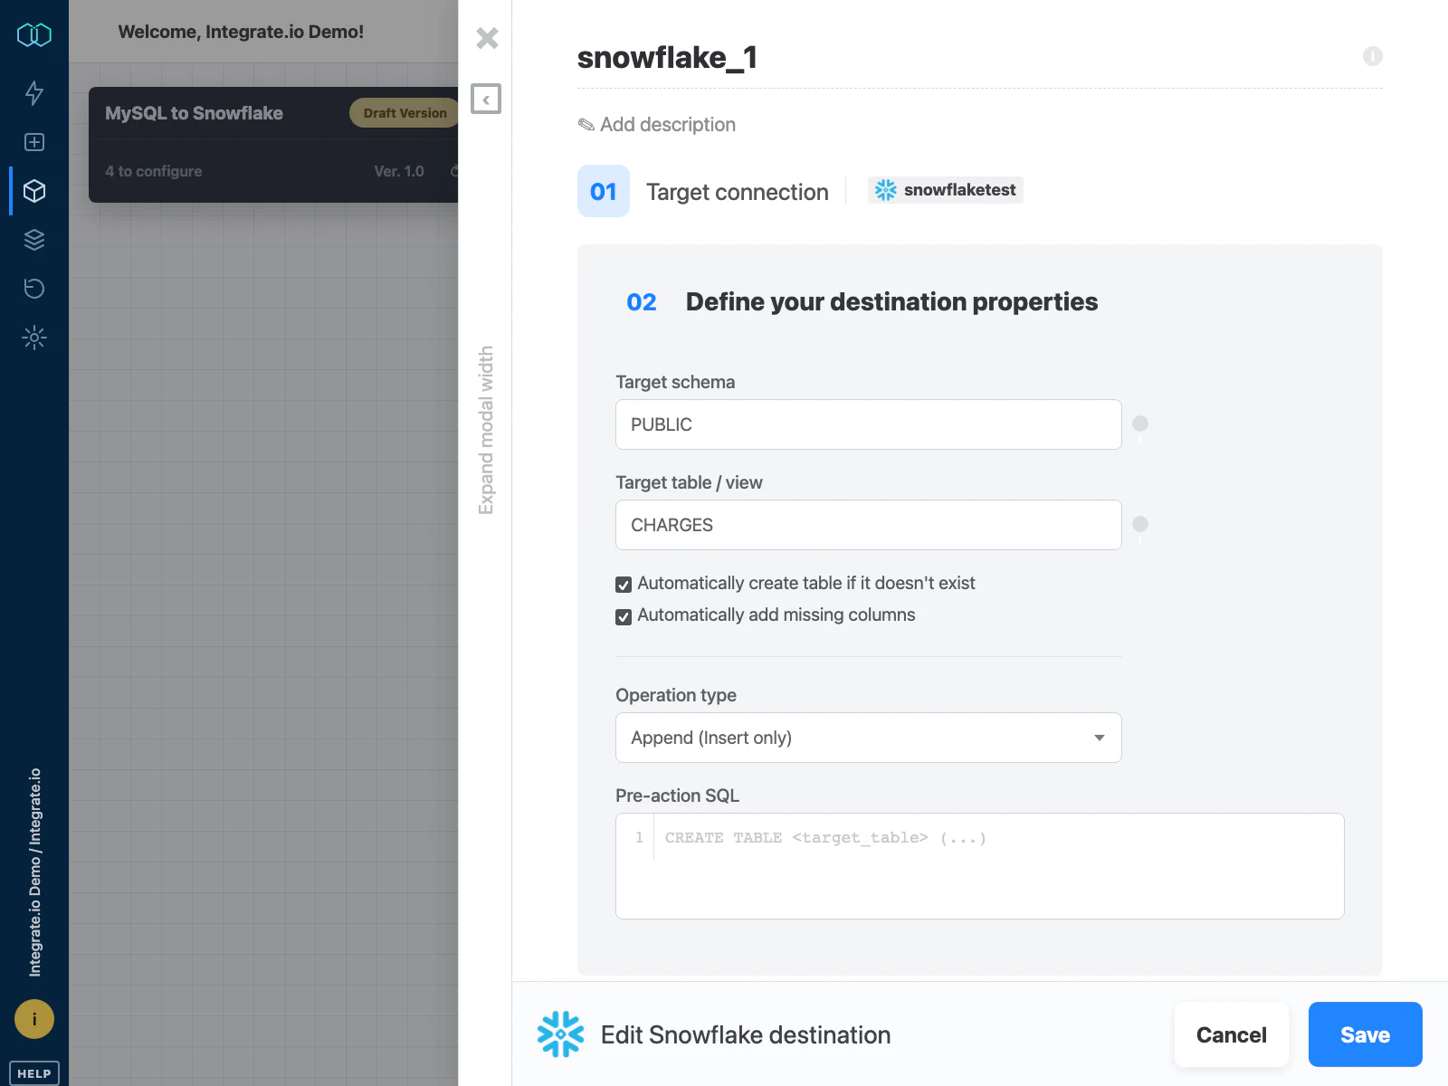The image size is (1448, 1086).
Task: Open the stacked layers sidebar icon
Action: [34, 240]
